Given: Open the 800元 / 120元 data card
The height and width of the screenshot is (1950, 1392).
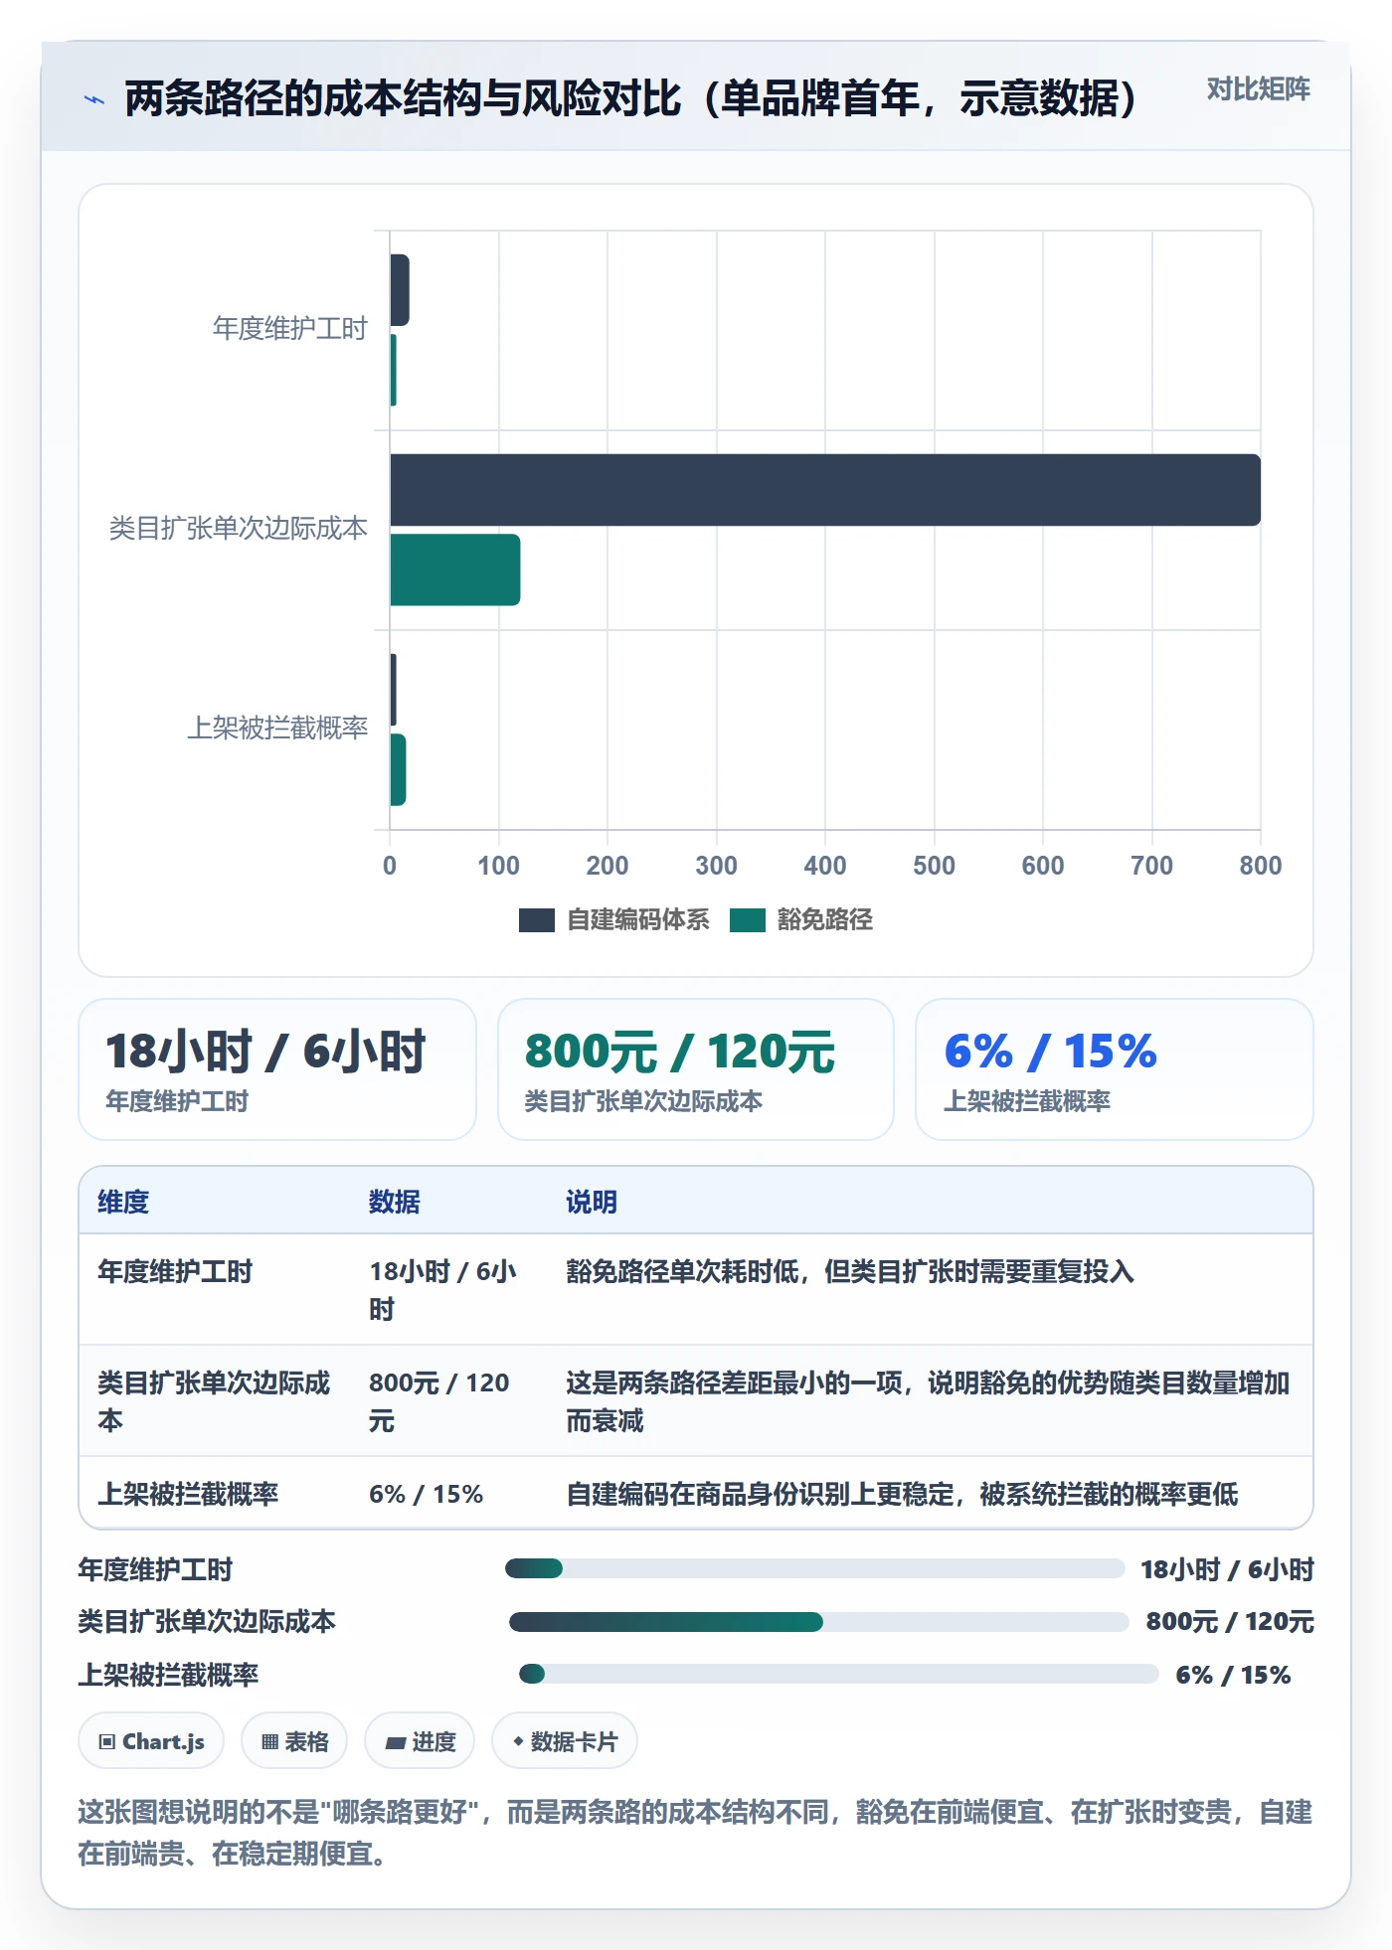Looking at the screenshot, I should pos(696,1069).
